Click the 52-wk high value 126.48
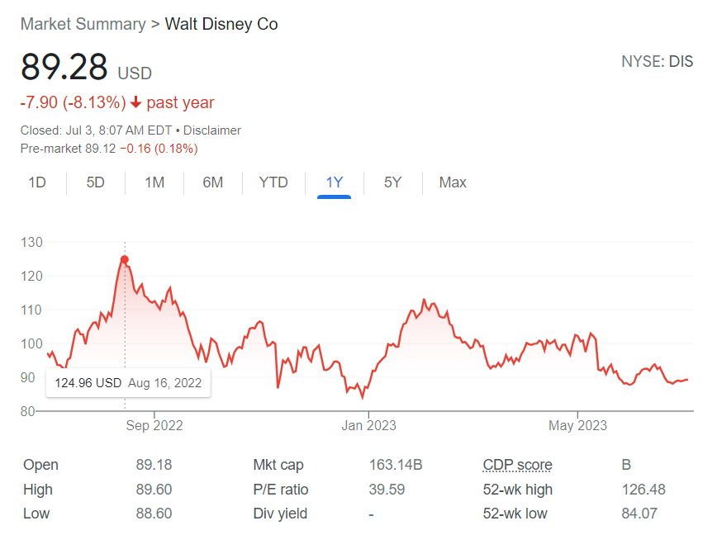Screen dimensions: 717x535 643,490
